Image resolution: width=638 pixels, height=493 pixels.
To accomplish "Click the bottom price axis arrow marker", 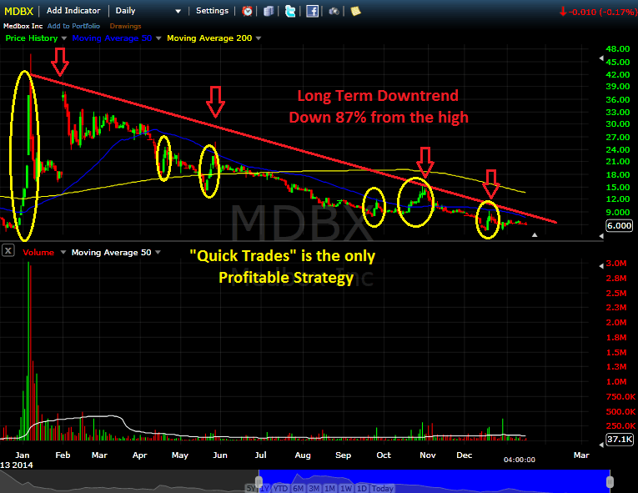I will click(x=601, y=236).
